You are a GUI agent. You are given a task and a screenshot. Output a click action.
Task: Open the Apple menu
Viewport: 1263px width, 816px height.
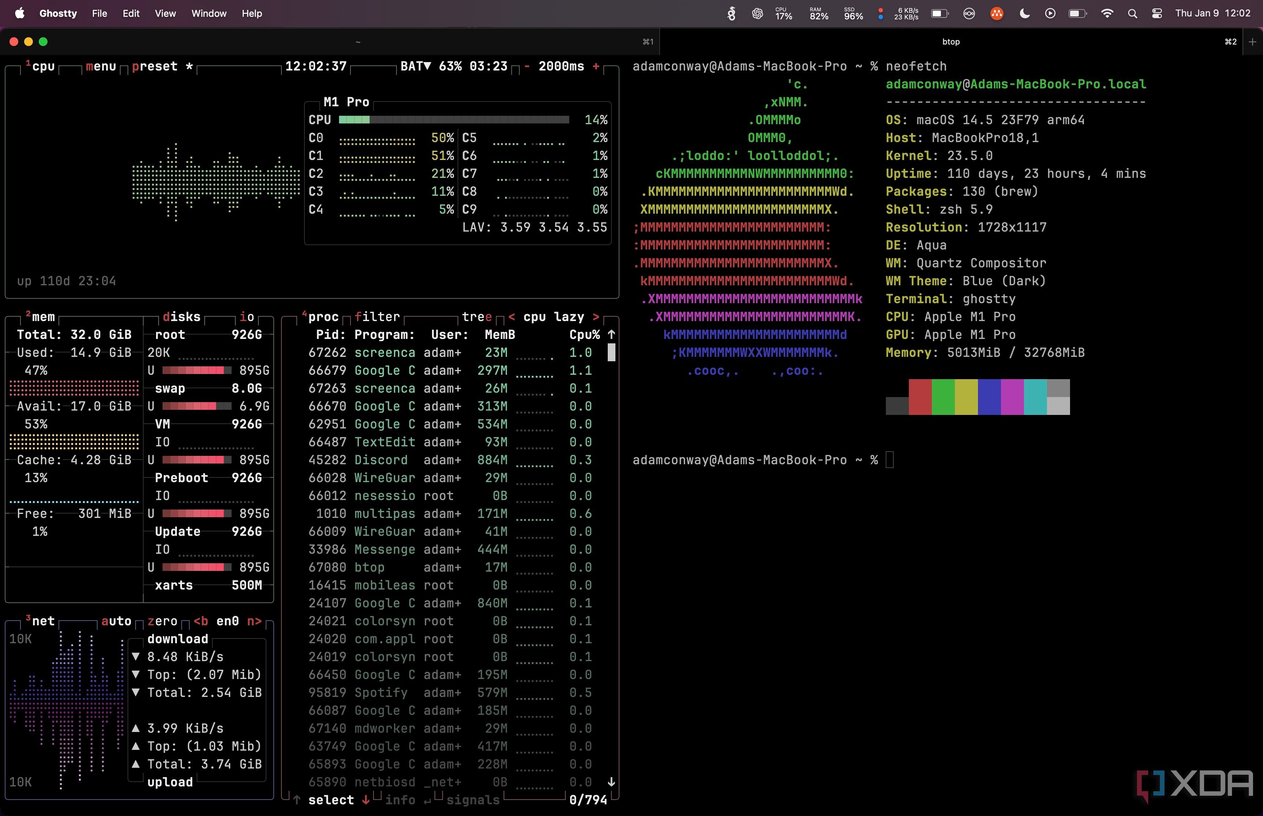pyautogui.click(x=20, y=13)
